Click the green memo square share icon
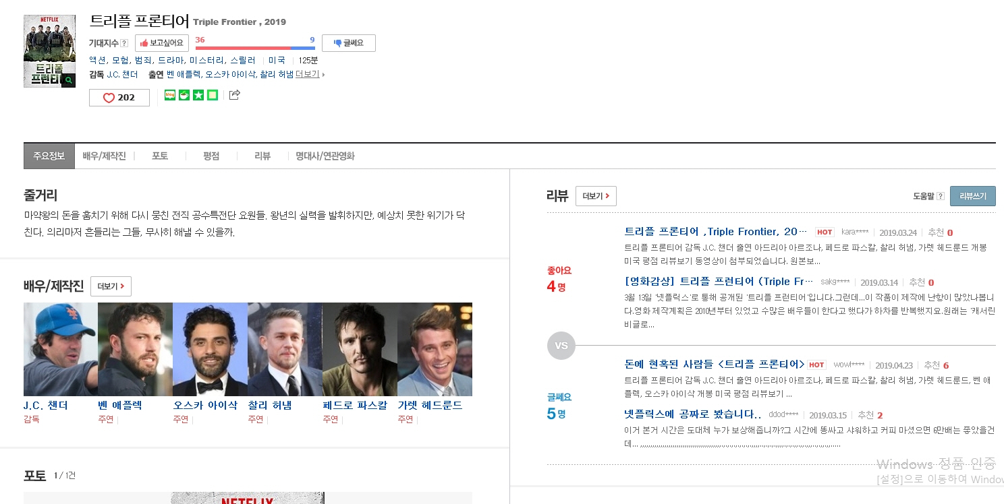 click(213, 95)
